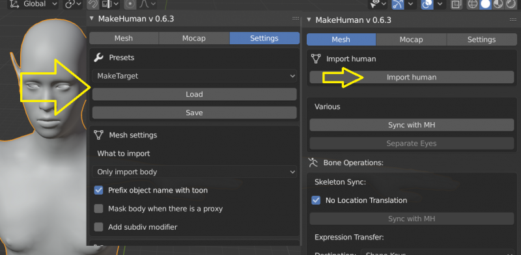Click the Load preset button
521x255 pixels.
194,94
